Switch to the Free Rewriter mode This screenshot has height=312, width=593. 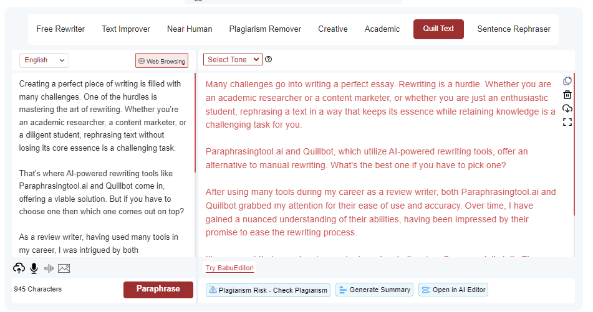coord(60,29)
